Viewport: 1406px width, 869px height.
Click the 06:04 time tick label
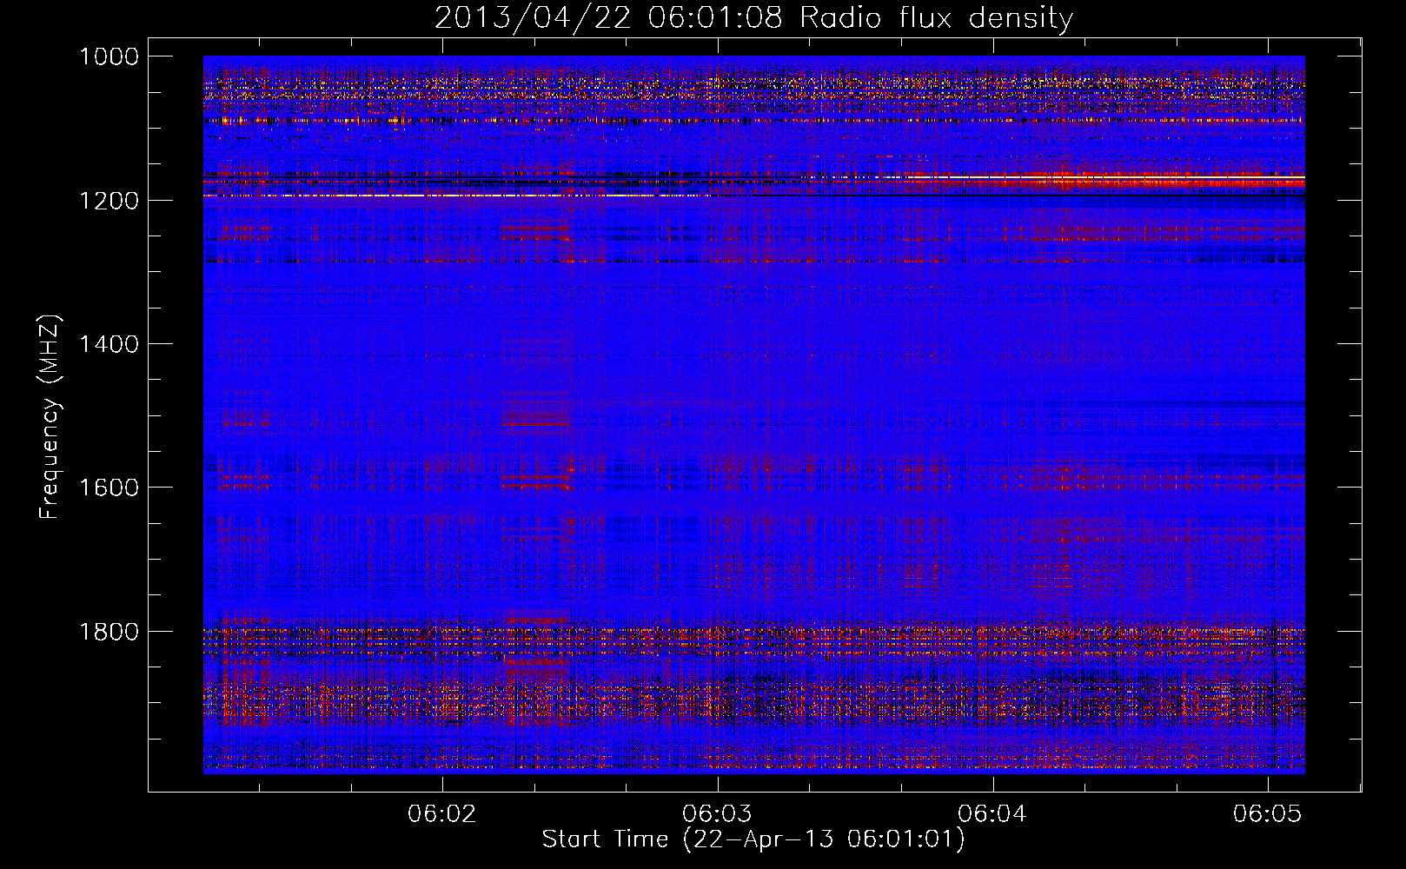tap(992, 814)
